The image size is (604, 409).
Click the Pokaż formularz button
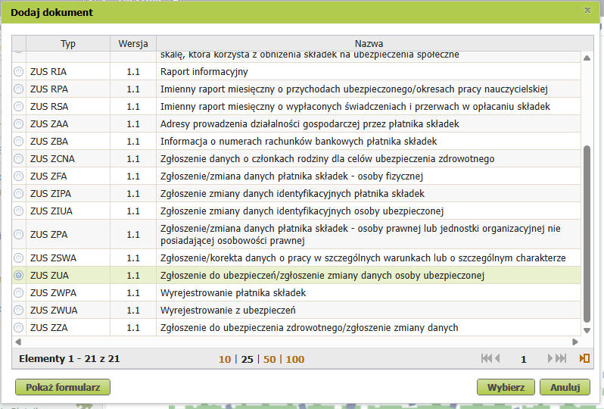tap(63, 387)
